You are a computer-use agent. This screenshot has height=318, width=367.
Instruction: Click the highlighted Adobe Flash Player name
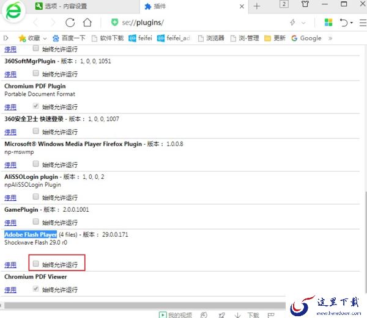click(31, 234)
